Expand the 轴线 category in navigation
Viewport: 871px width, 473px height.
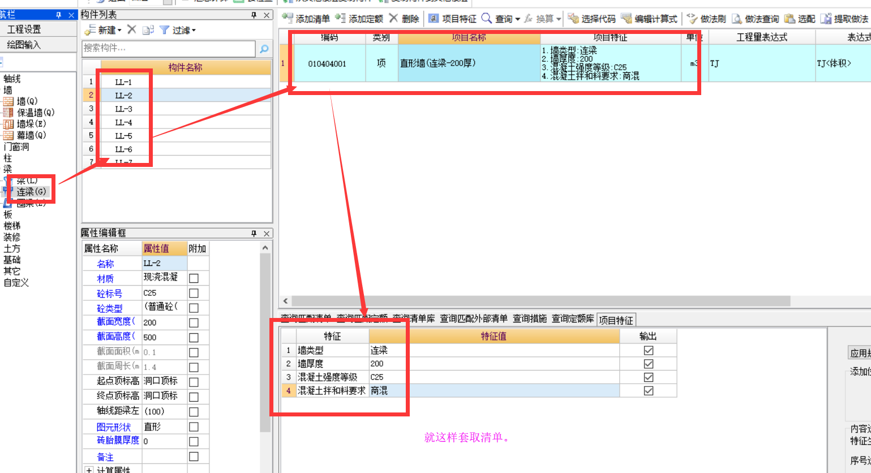coord(12,79)
